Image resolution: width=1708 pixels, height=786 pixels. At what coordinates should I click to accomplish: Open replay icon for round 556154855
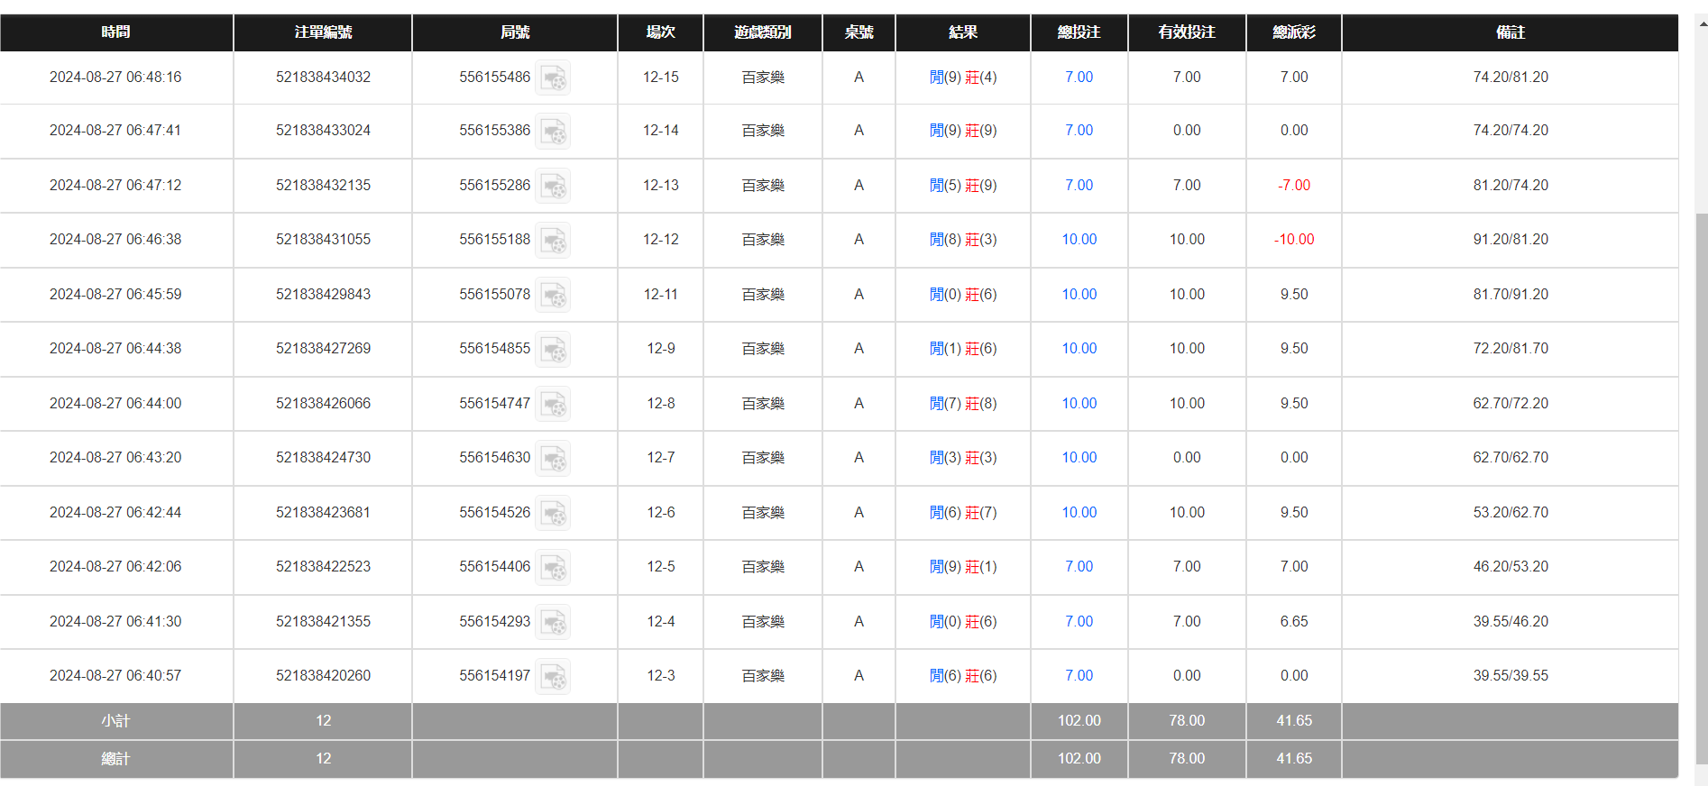coord(553,349)
